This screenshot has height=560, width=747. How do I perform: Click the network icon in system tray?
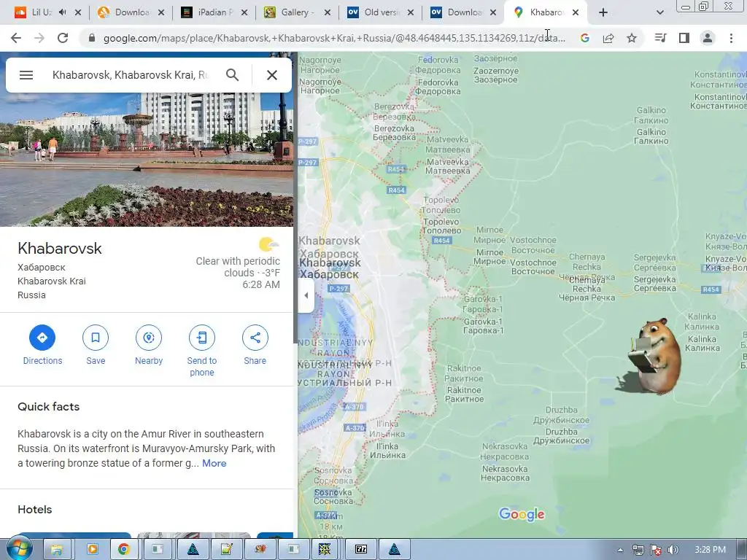638,550
